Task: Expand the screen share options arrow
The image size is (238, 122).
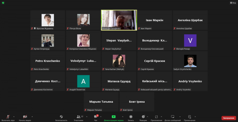Action: (123, 117)
